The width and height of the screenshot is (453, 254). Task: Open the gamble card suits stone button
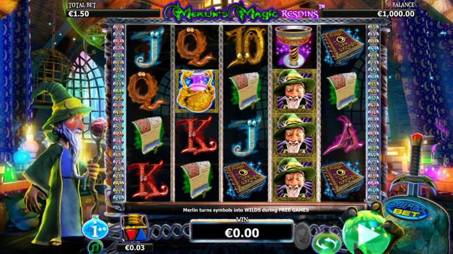point(302,236)
